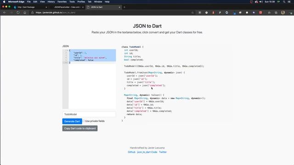Viewport: 294px width, 165px height.
Task: Open the Help menu
Action: pyautogui.click(x=107, y=2)
